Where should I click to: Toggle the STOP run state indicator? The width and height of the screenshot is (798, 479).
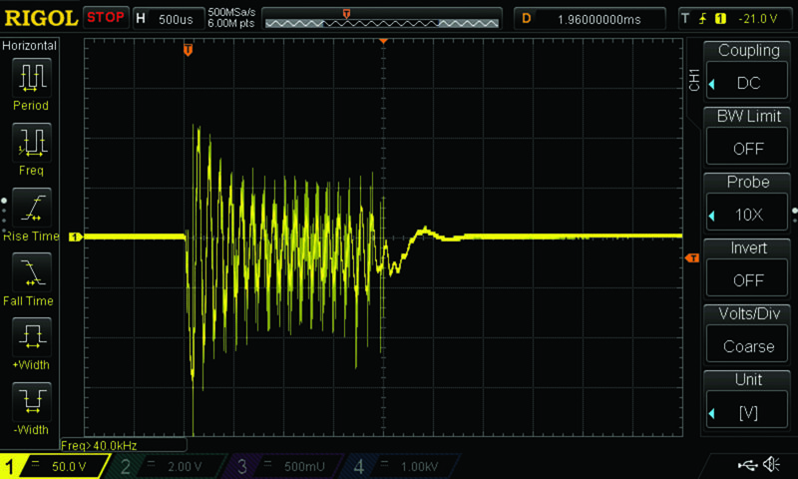(105, 18)
